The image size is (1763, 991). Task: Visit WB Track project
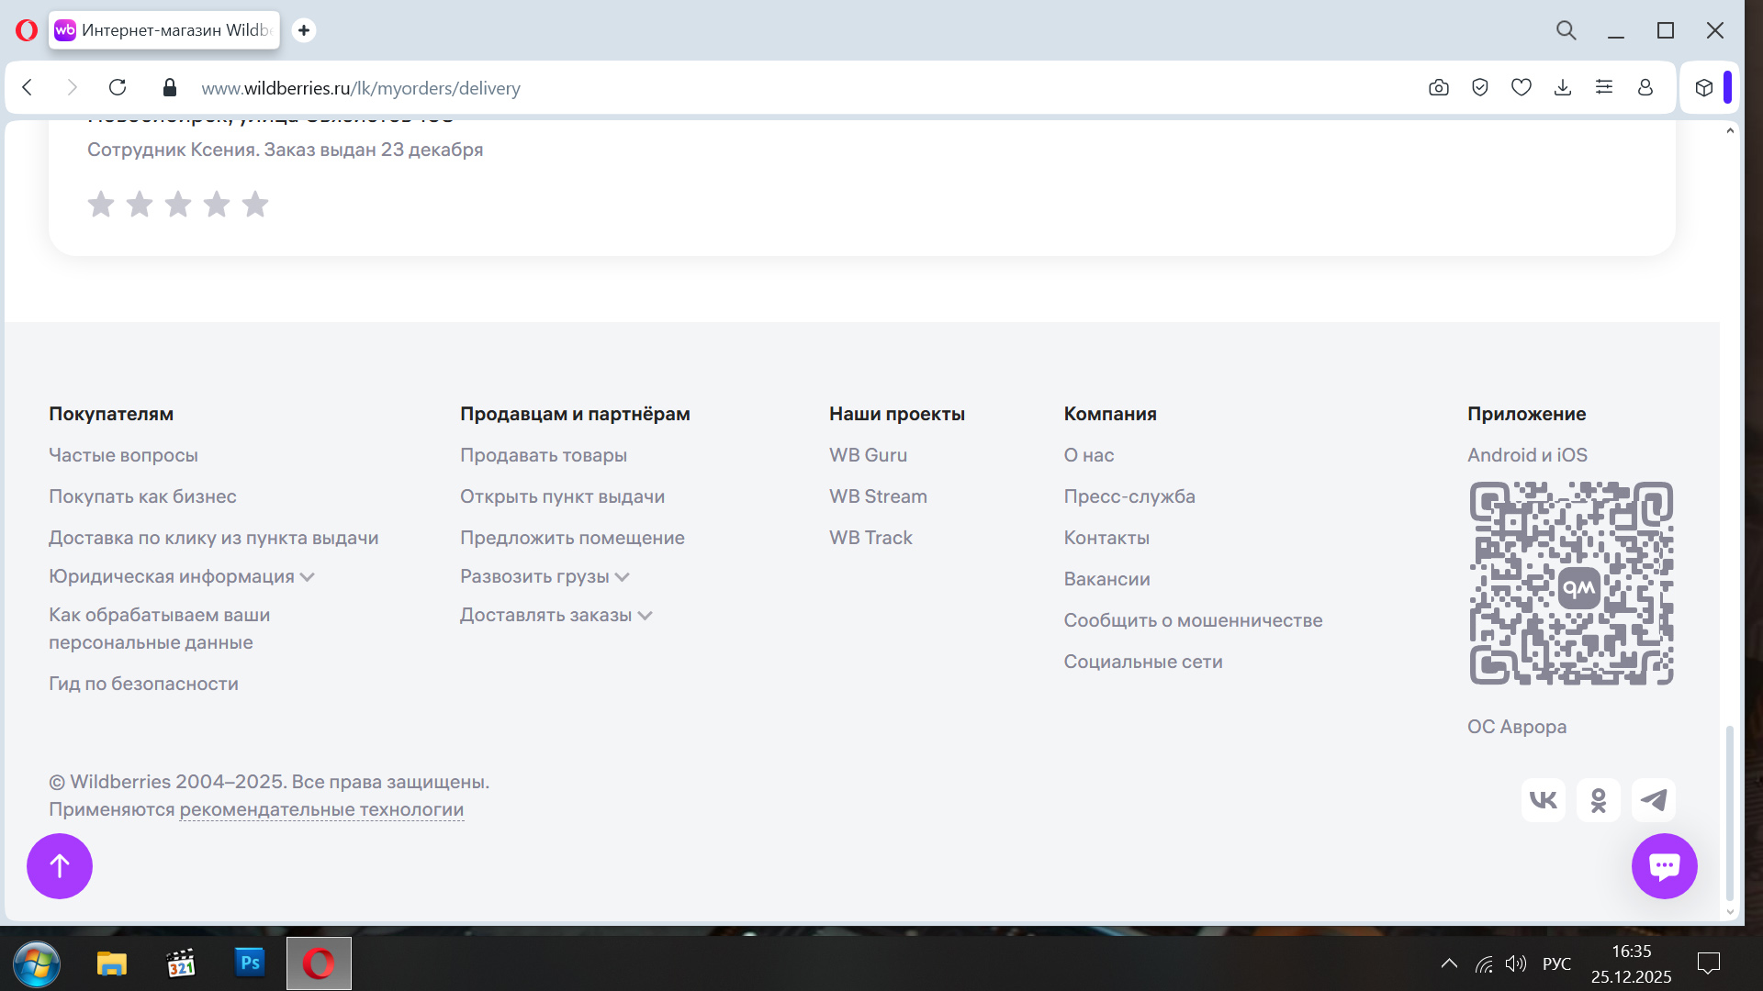870,538
